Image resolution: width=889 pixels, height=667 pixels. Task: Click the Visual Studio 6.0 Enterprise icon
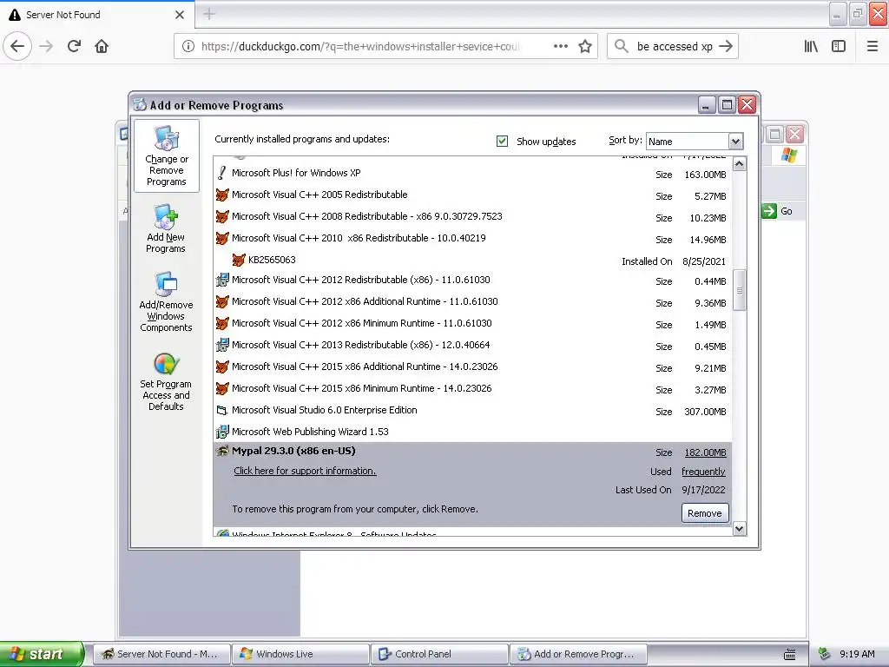coord(222,410)
